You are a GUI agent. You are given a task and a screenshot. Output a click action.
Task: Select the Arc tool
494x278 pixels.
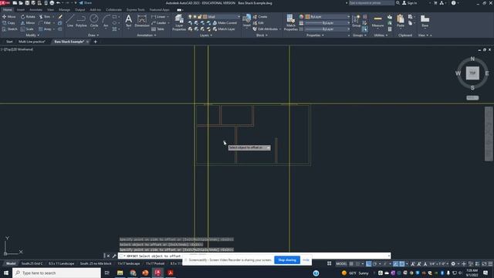coord(106,21)
